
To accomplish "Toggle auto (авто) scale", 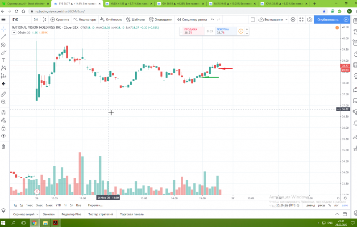I will click(345, 205).
